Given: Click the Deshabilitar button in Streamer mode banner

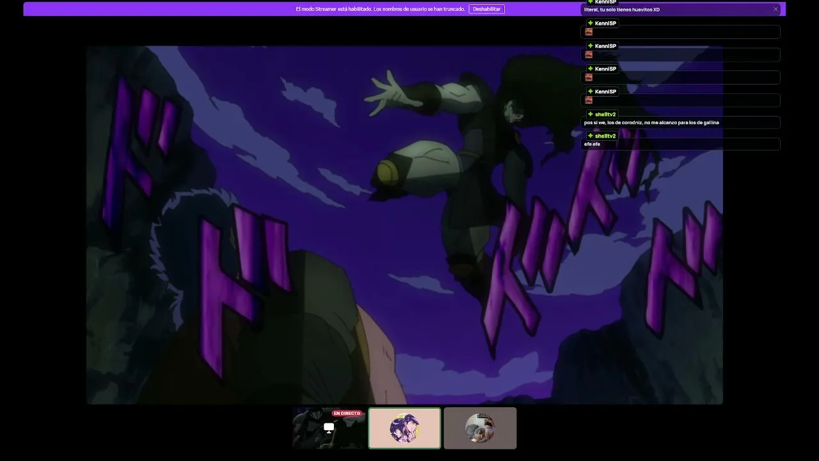Looking at the screenshot, I should point(486,9).
